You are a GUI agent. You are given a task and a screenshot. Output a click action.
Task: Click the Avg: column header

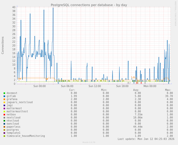[136, 90]
